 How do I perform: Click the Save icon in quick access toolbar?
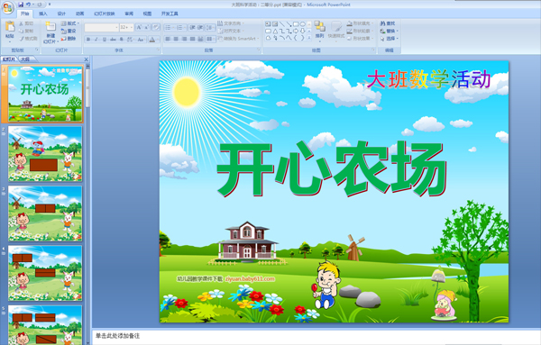pyautogui.click(x=21, y=5)
